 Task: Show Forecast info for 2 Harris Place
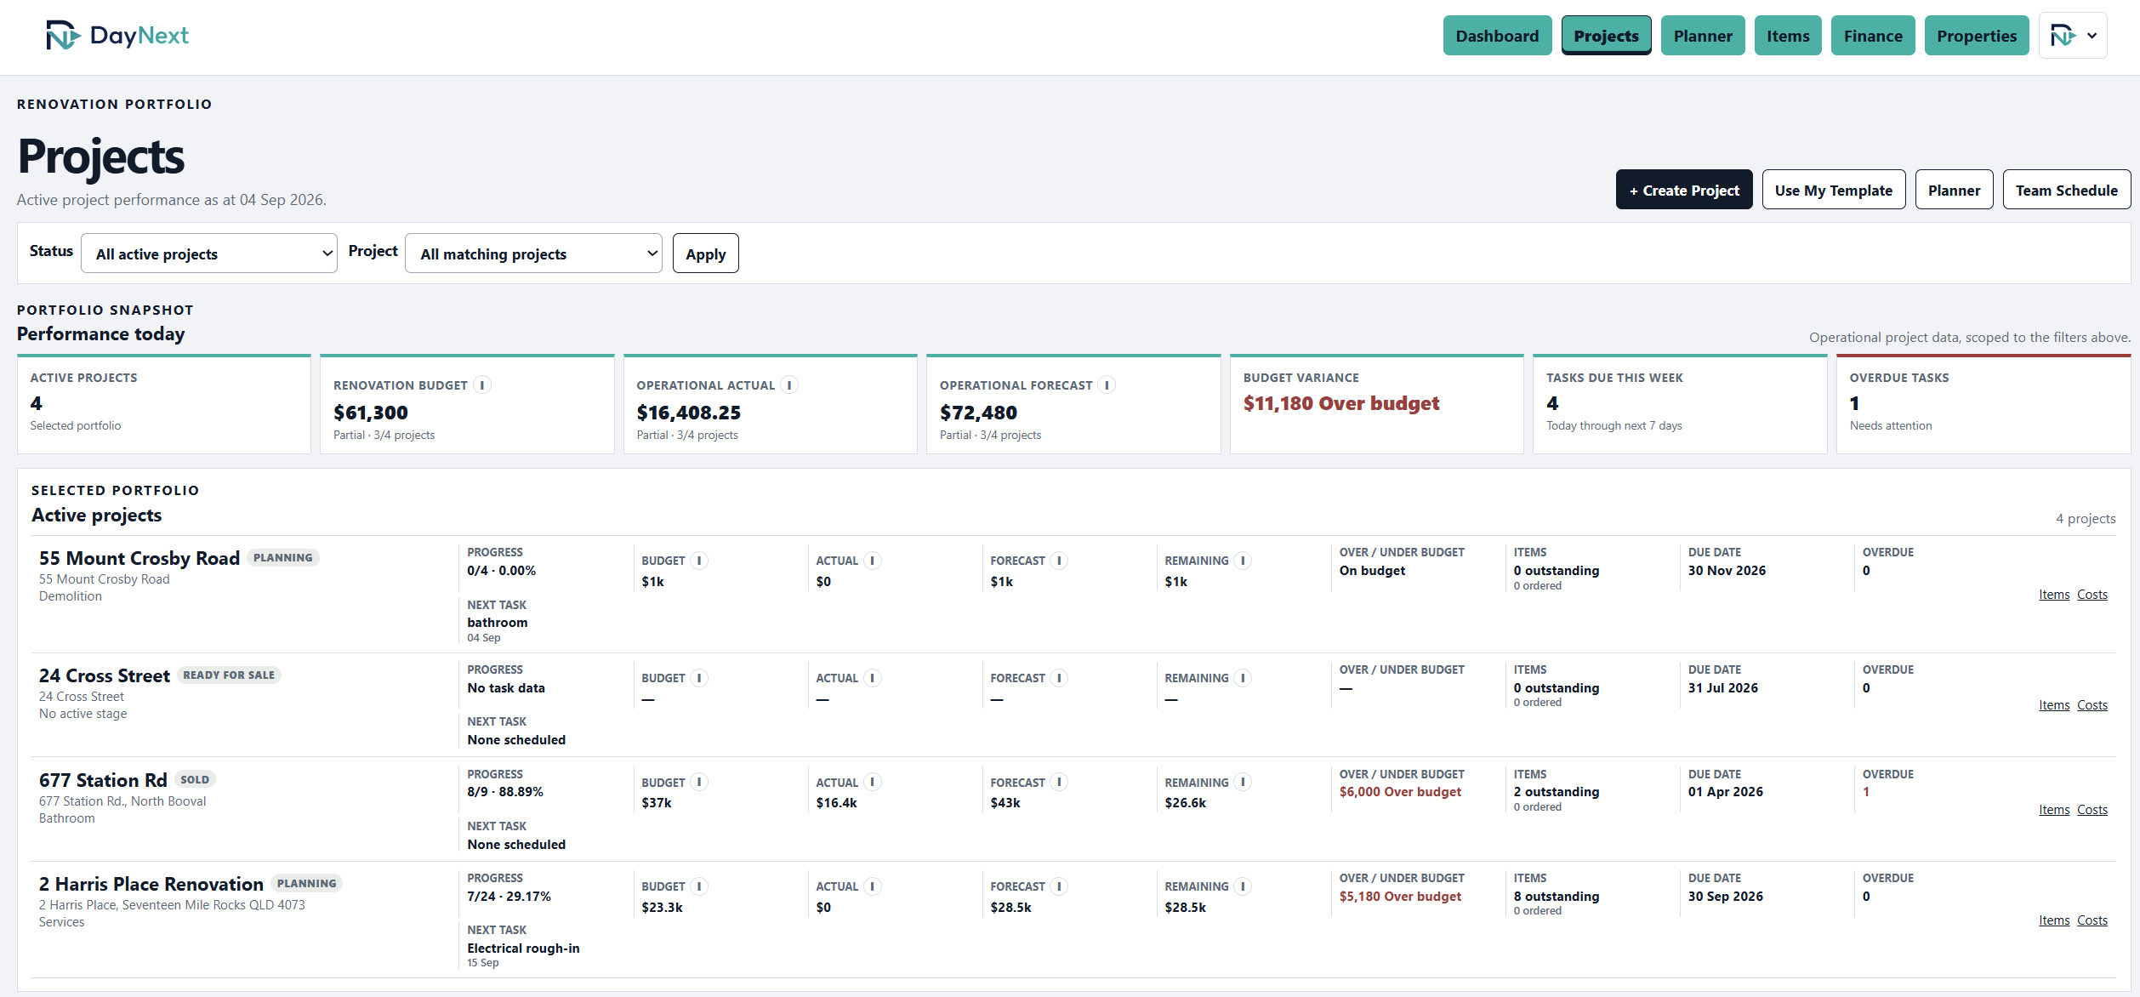(x=1059, y=886)
